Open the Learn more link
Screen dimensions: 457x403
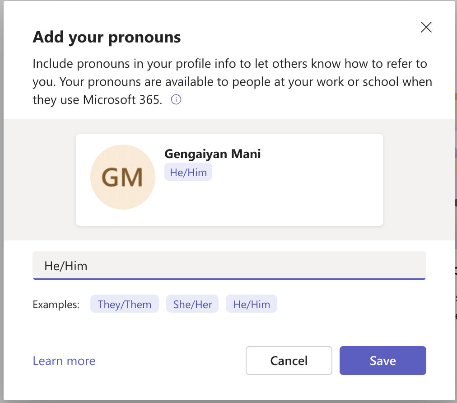point(64,361)
